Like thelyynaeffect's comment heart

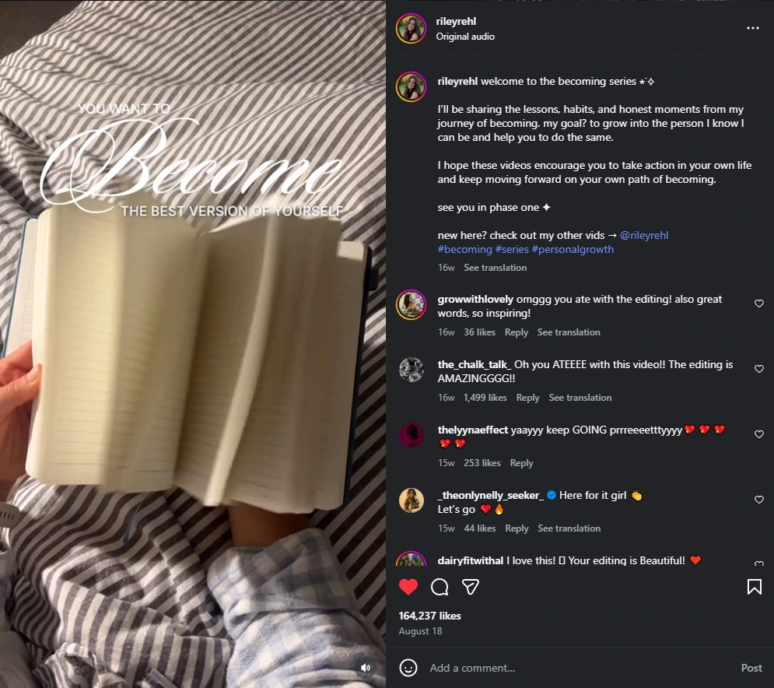coord(759,434)
